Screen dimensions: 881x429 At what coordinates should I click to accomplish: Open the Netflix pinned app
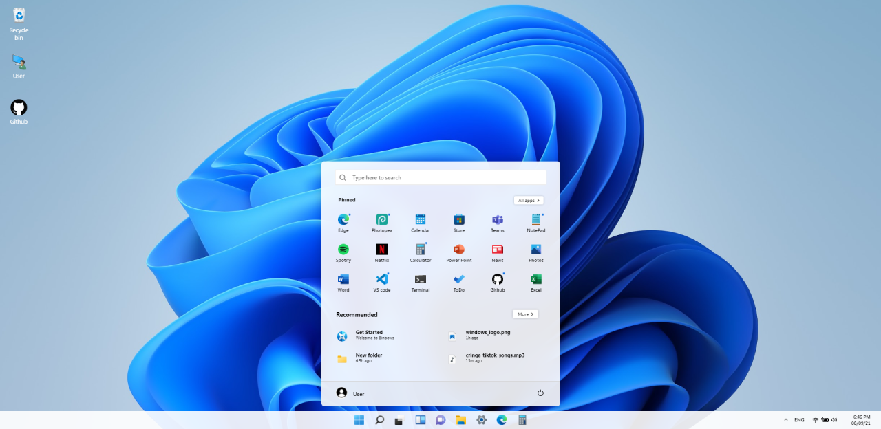click(x=381, y=250)
